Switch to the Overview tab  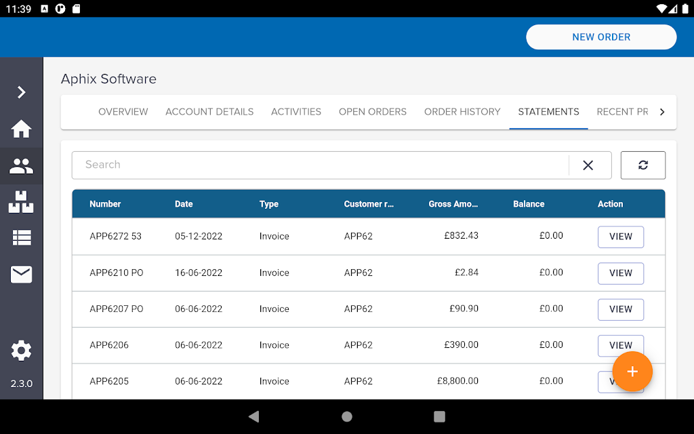pos(123,112)
